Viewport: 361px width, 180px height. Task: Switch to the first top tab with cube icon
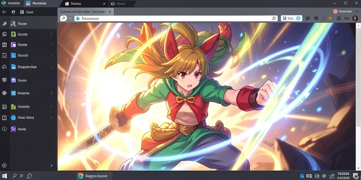tap(11, 4)
